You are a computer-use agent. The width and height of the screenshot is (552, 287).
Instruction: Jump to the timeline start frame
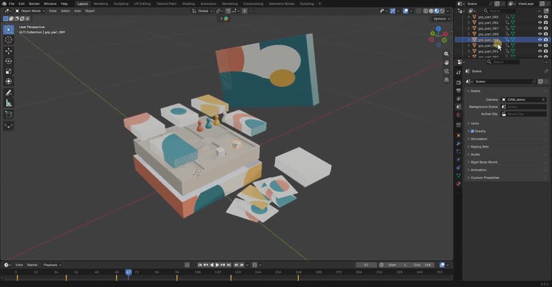tap(200, 265)
